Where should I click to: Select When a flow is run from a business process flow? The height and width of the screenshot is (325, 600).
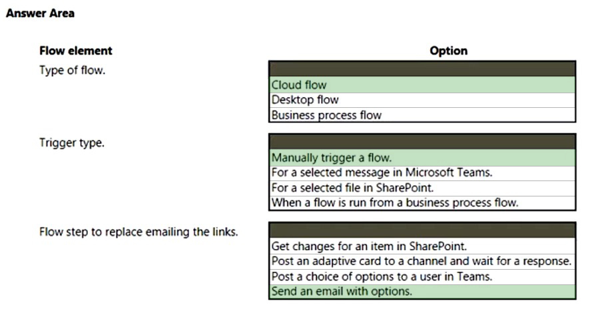(x=422, y=202)
